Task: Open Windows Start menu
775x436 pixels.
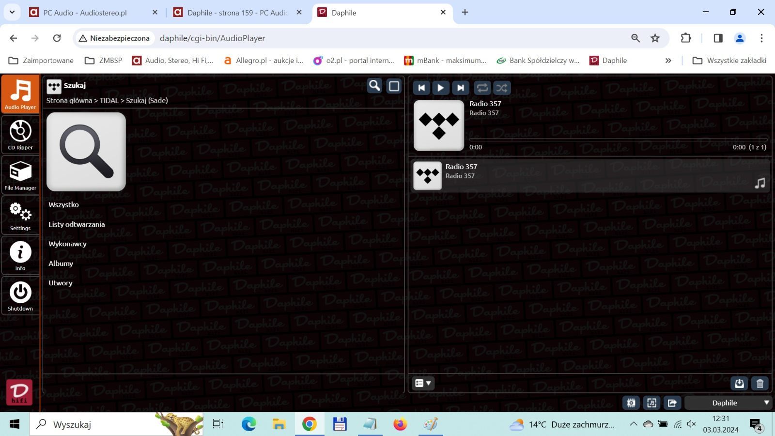Action: point(15,424)
